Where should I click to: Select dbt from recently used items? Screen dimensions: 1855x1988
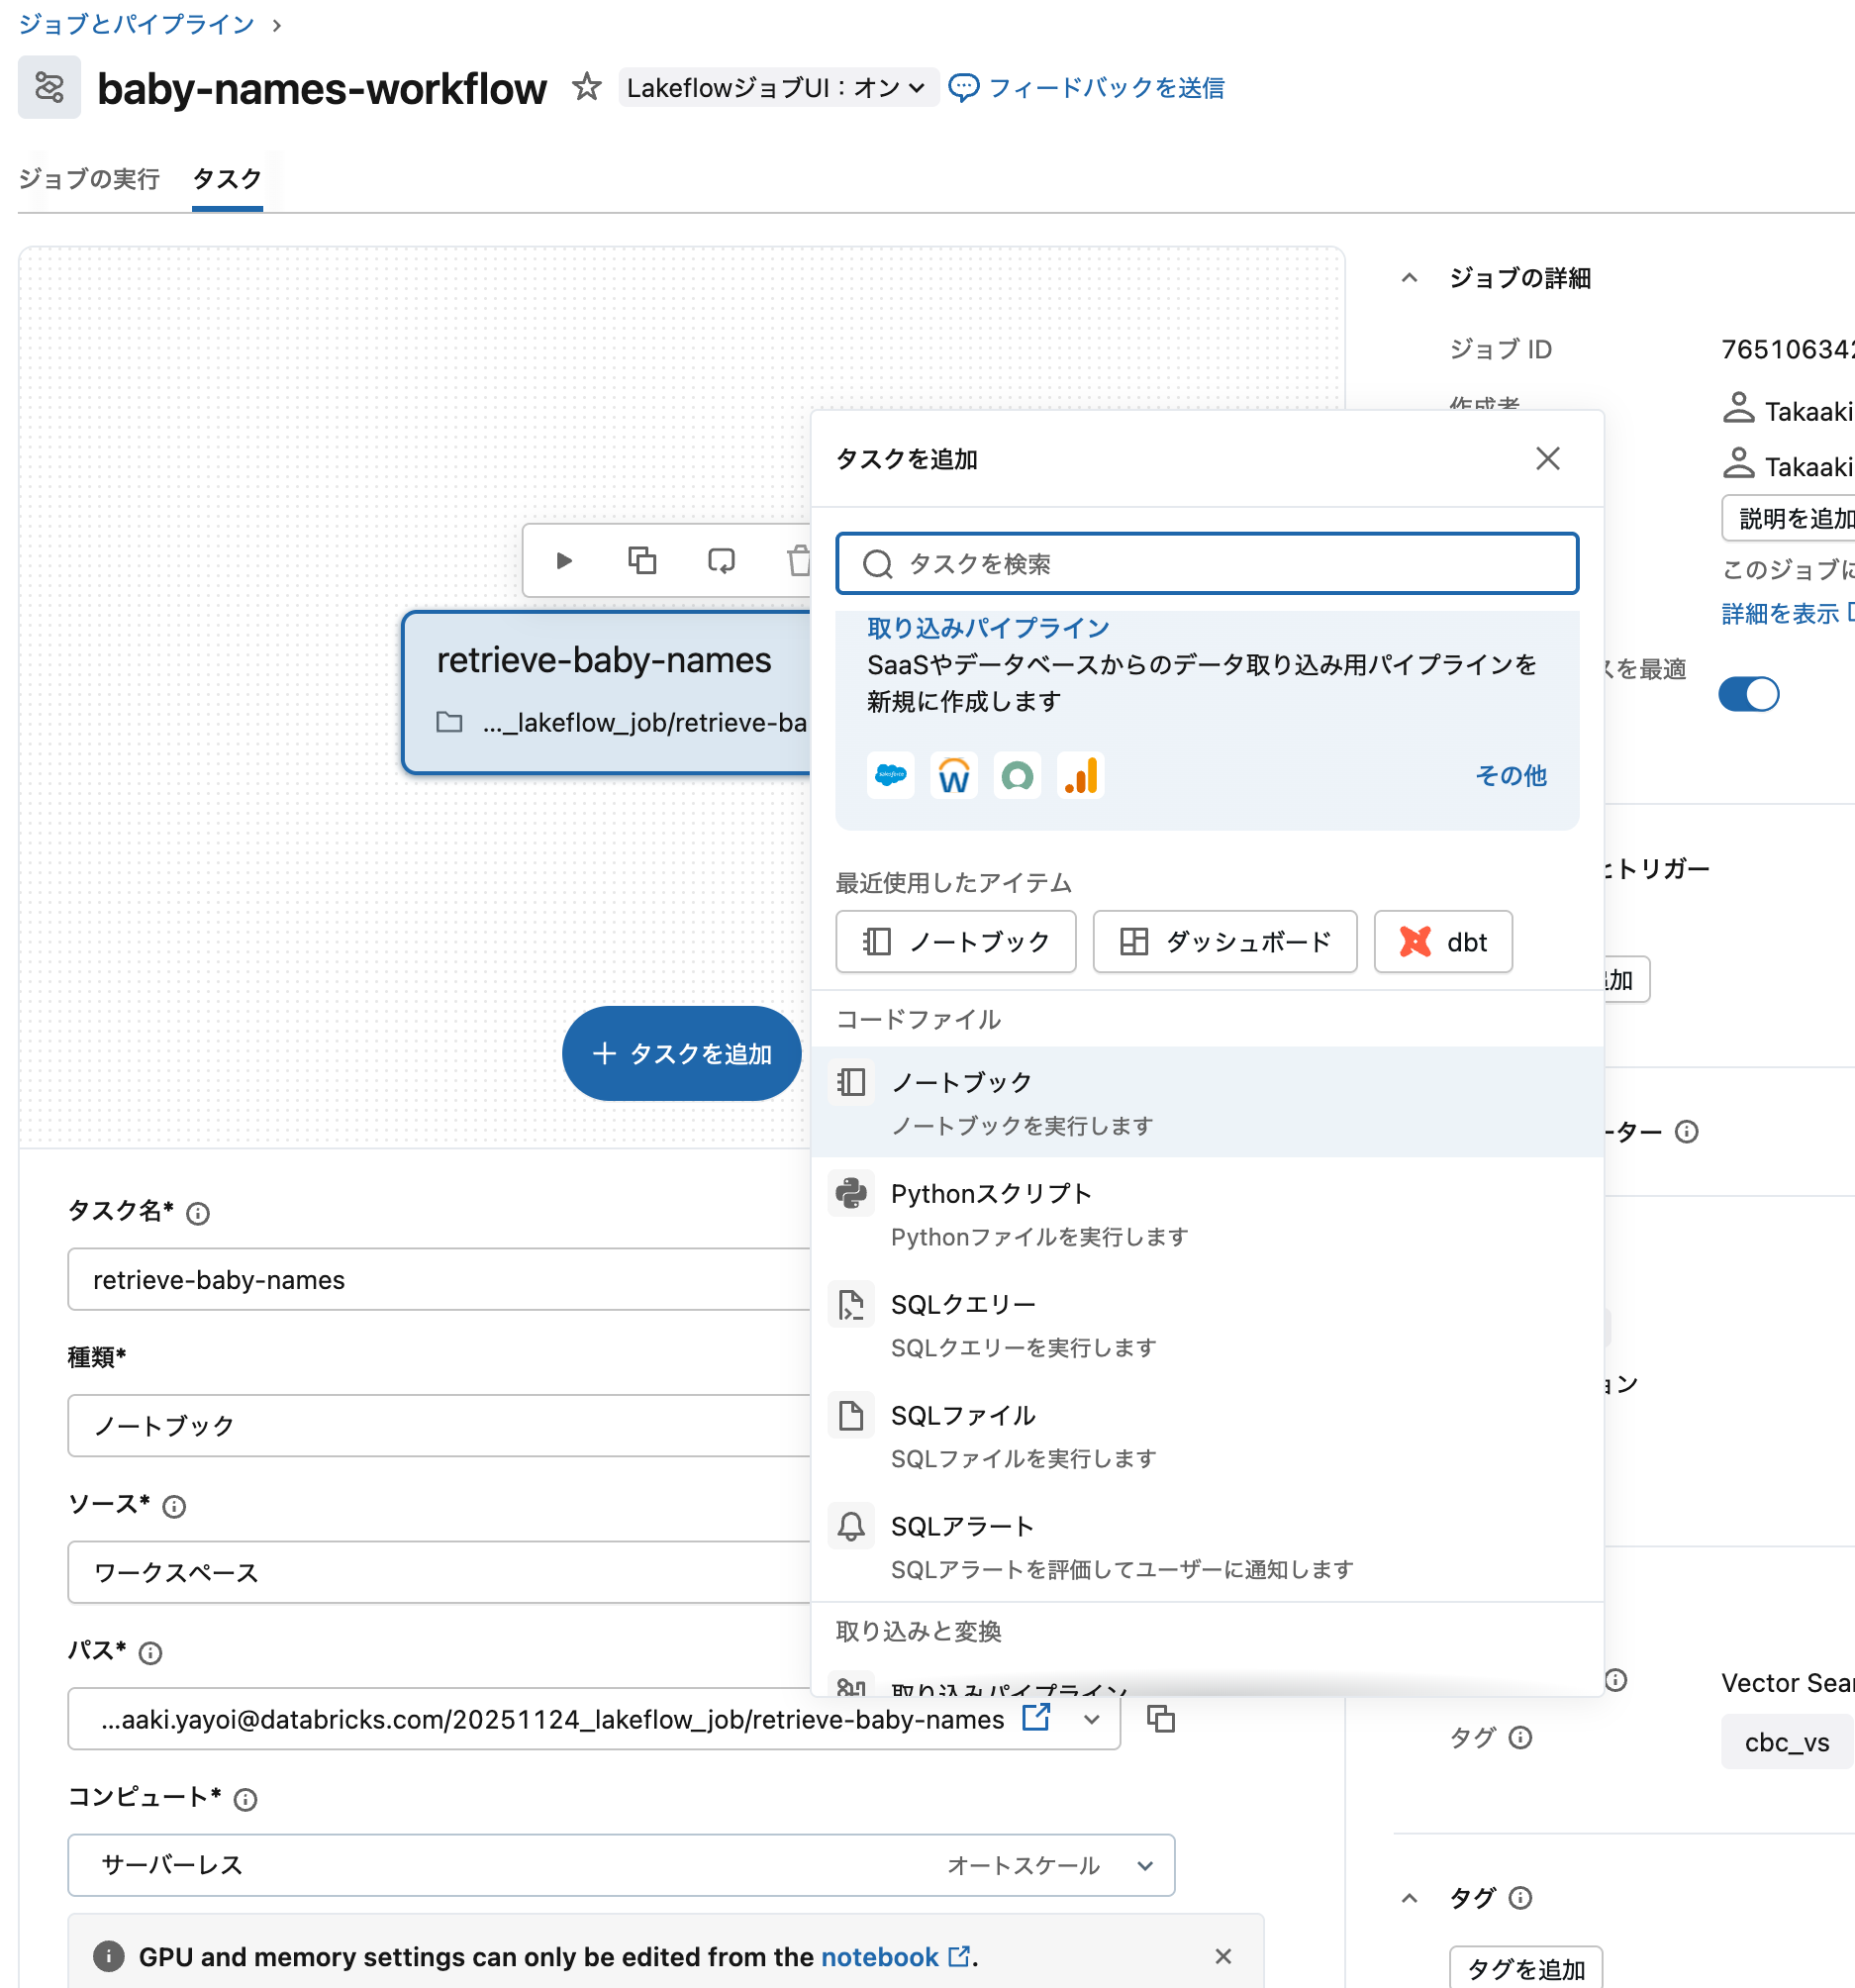pos(1443,941)
